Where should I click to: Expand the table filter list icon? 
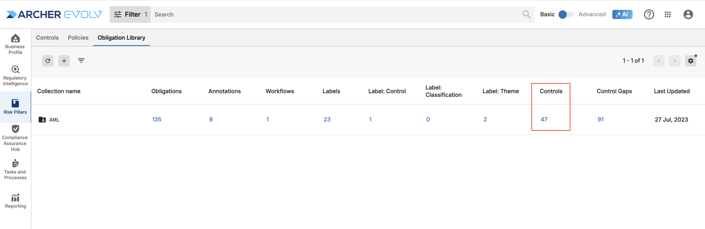[x=81, y=61]
